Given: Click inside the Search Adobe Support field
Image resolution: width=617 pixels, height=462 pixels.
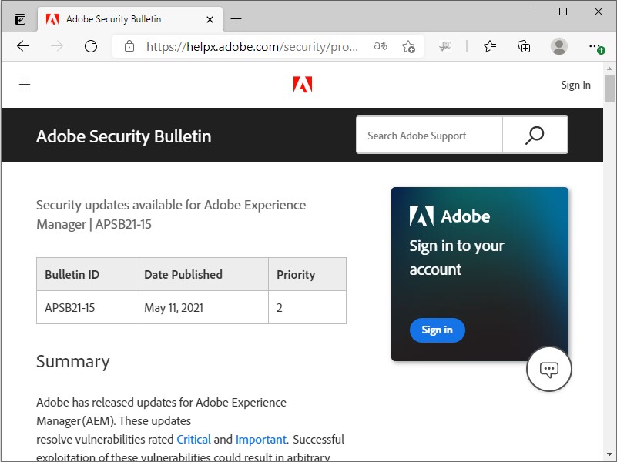Looking at the screenshot, I should click(428, 135).
